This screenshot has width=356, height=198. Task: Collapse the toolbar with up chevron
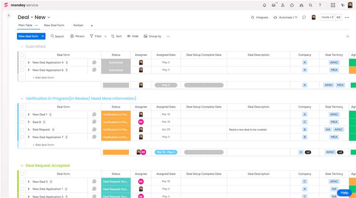coord(348,36)
